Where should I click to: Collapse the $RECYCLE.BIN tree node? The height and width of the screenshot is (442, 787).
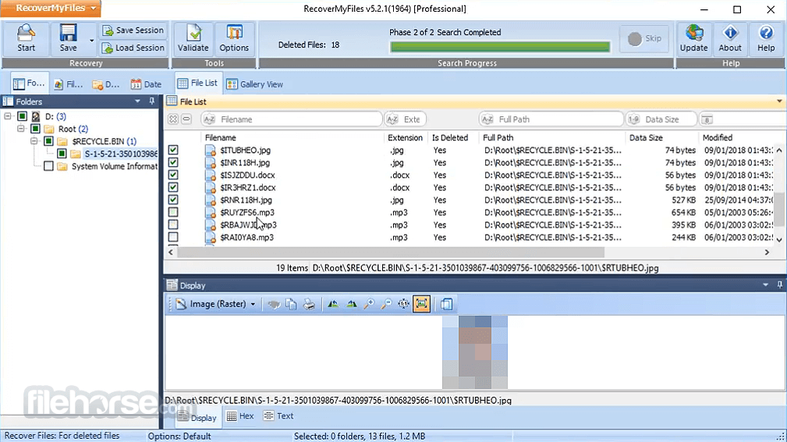pos(34,141)
